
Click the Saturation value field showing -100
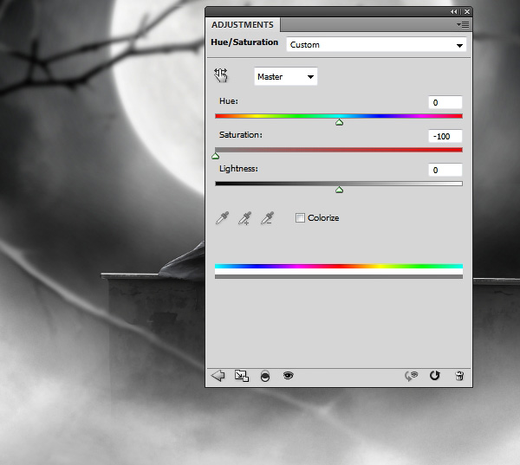[x=445, y=136]
